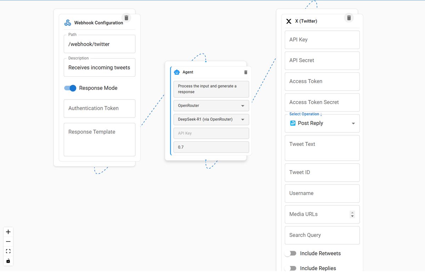425x273 pixels.
Task: Open the Select Operation Post Reply dropdown
Action: (x=322, y=123)
